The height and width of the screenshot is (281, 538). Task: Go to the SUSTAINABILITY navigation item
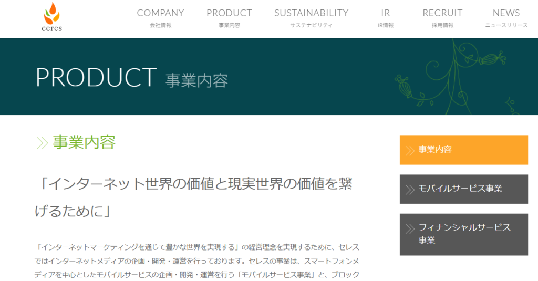click(311, 18)
